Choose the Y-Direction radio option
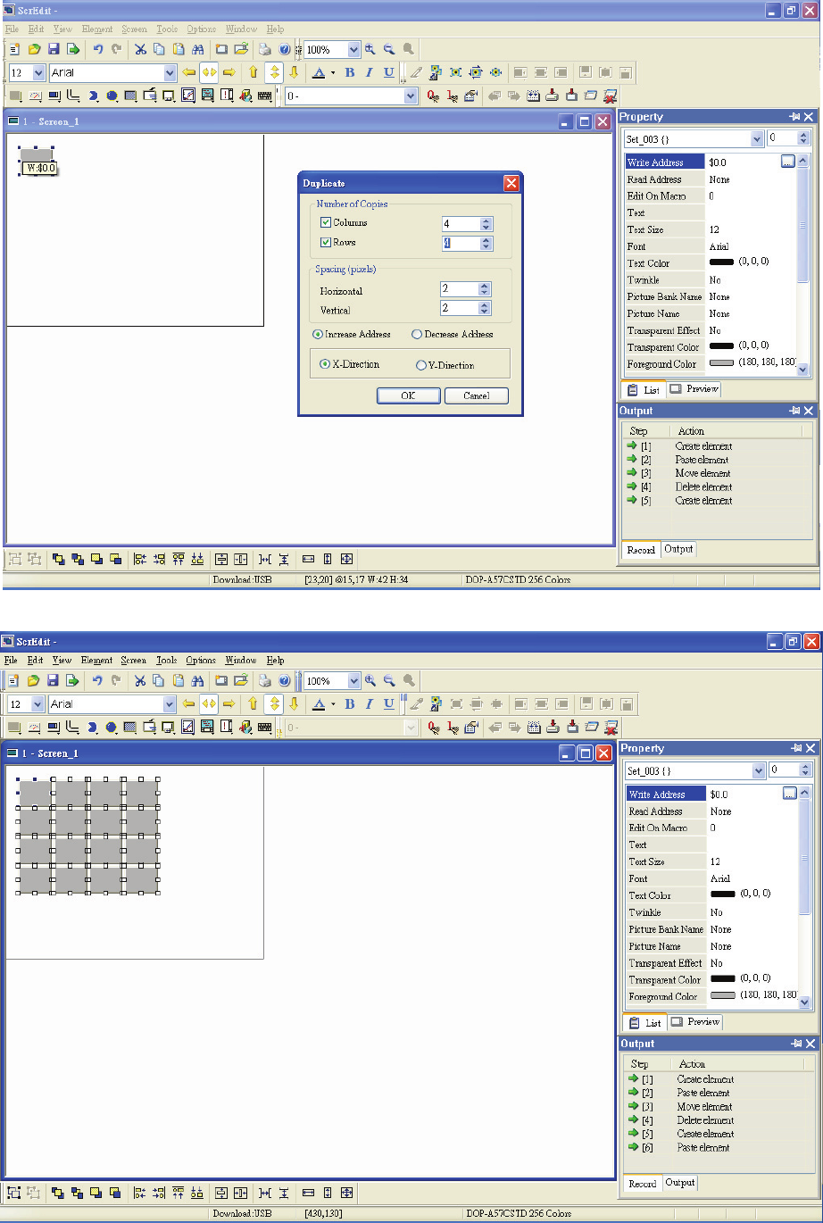Viewport: 823px width, 1223px height. [421, 365]
